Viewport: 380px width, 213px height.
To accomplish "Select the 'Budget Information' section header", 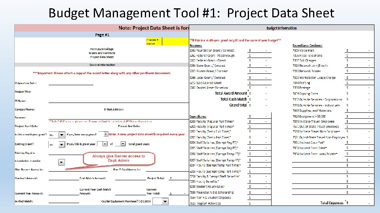I will (x=281, y=28).
